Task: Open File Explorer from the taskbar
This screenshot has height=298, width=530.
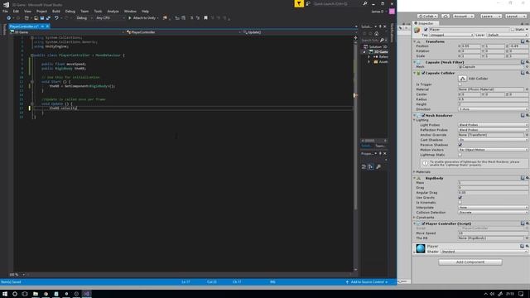Action: pyautogui.click(x=35, y=294)
